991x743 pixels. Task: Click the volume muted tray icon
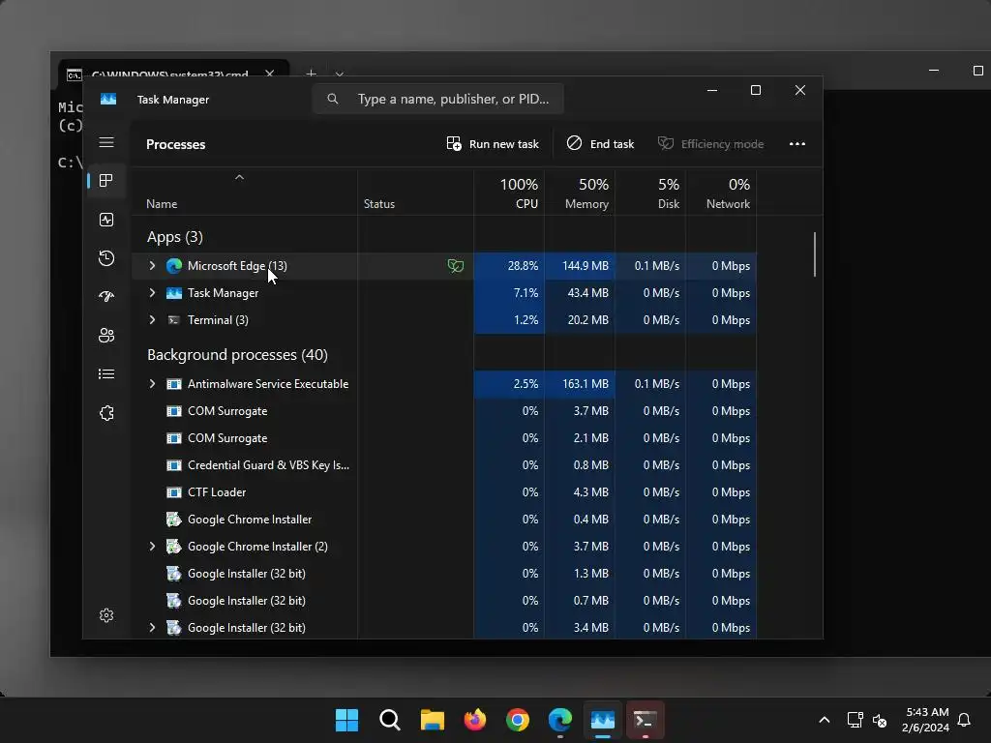click(880, 720)
